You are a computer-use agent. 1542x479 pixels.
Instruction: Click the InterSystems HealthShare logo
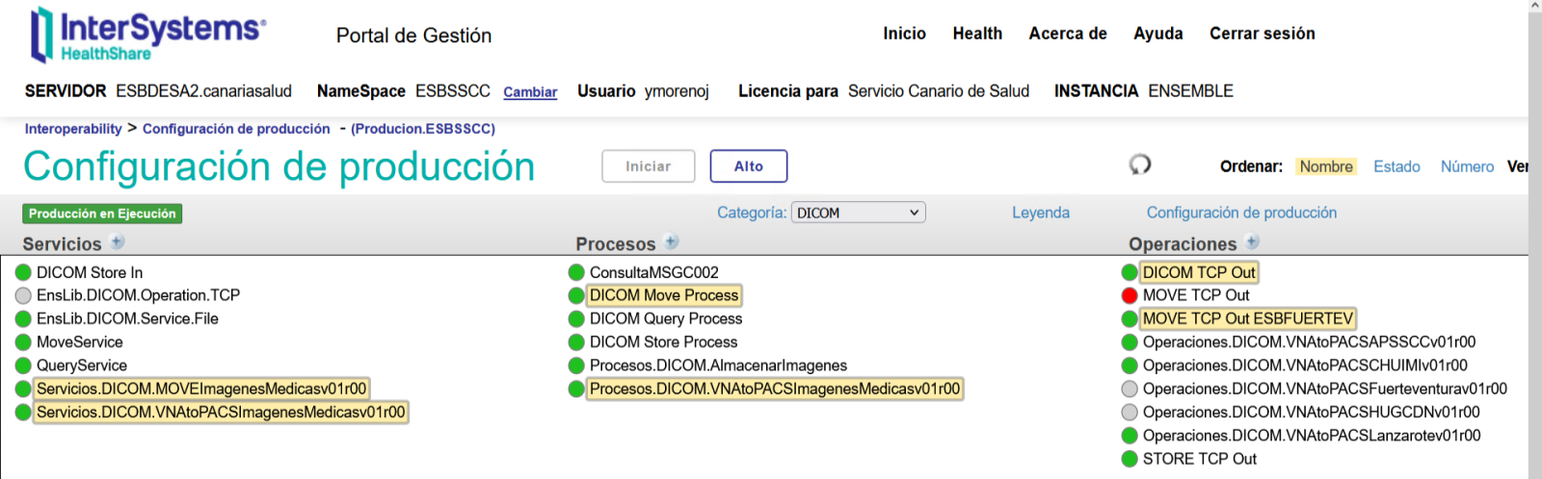tap(148, 36)
